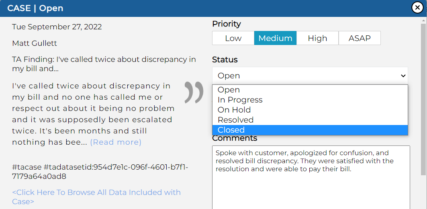Set priority to Low
This screenshot has height=209, width=427.
pos(233,38)
